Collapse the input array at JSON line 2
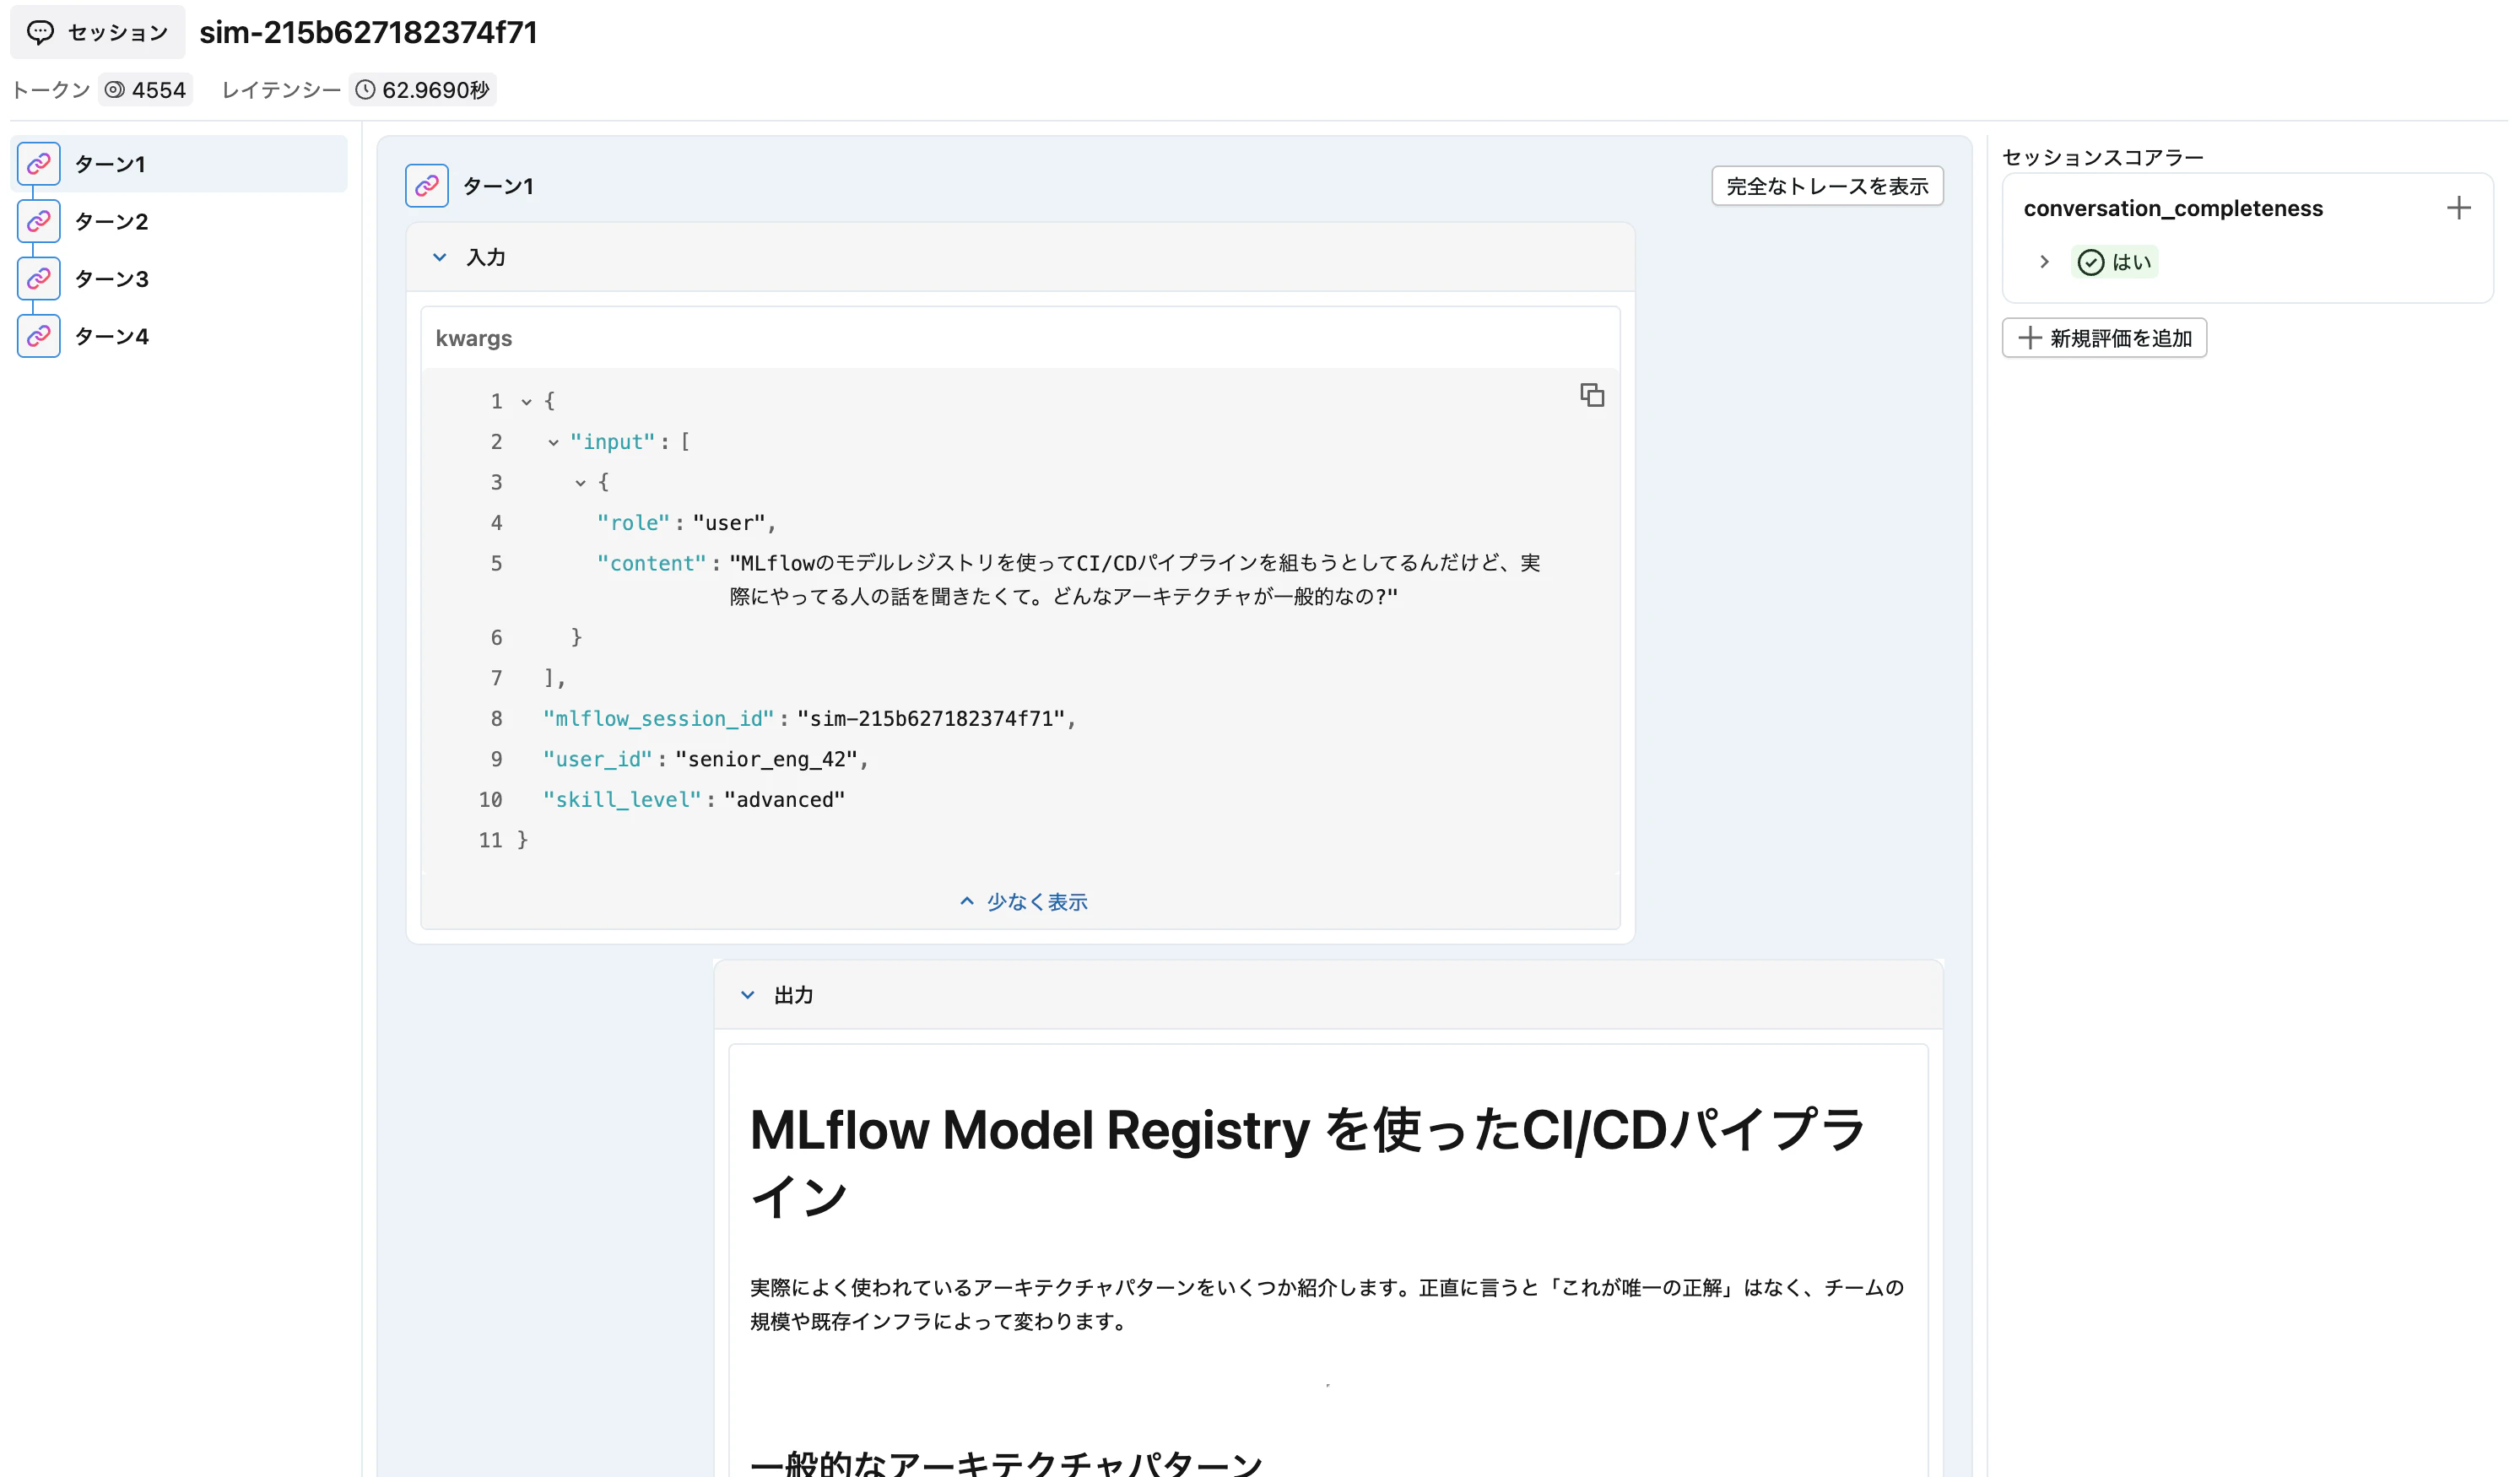The height and width of the screenshot is (1477, 2520). (x=553, y=441)
